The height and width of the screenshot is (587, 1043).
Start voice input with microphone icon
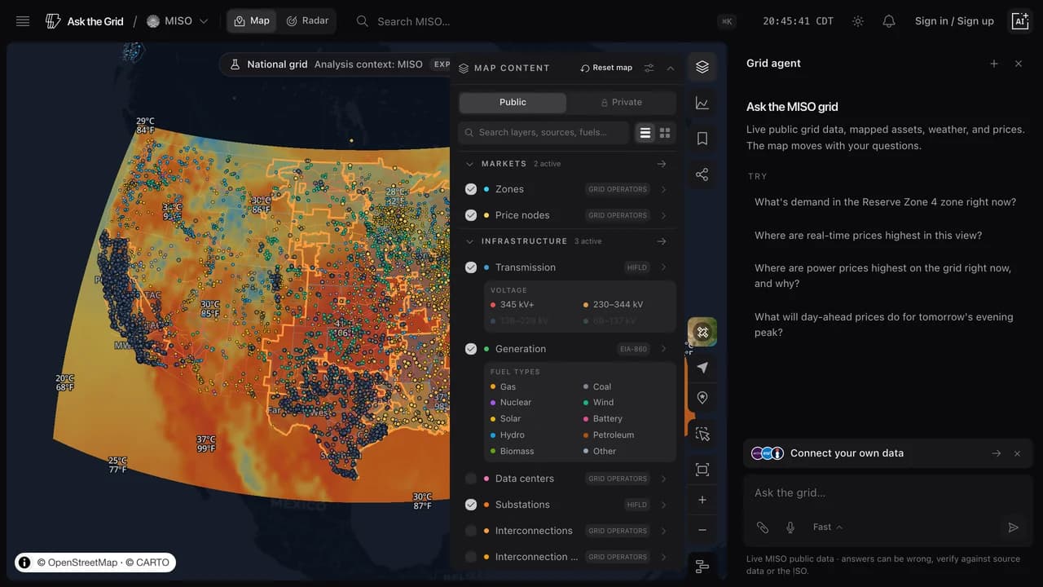click(x=790, y=527)
